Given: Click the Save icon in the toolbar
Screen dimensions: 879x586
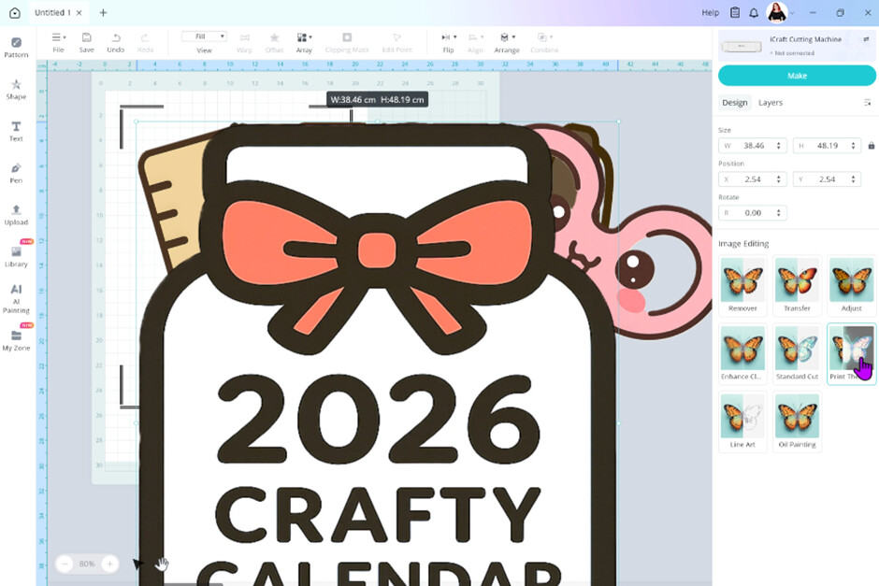Looking at the screenshot, I should click(86, 42).
